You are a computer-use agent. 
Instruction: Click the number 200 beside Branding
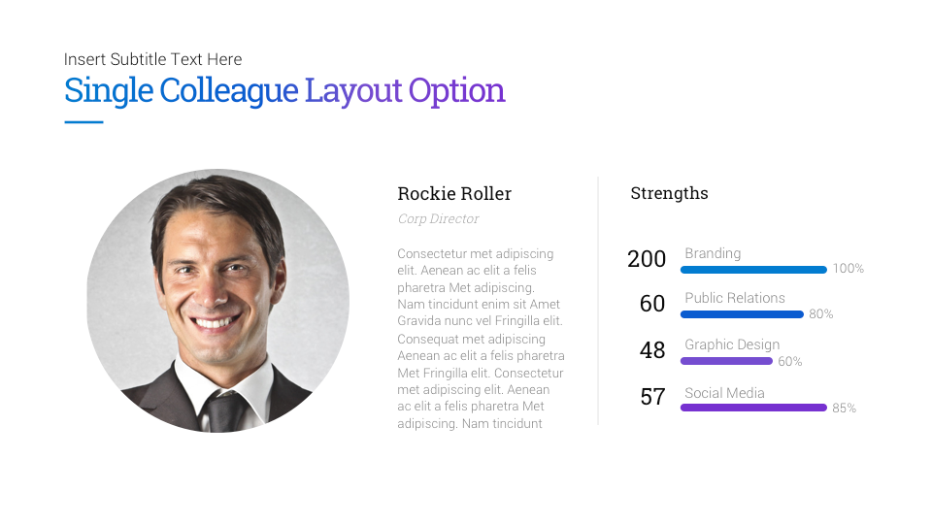(x=647, y=259)
